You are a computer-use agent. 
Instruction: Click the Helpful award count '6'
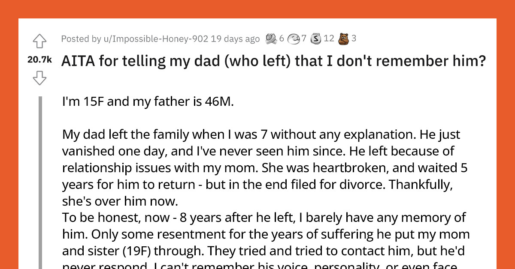pyautogui.click(x=281, y=38)
